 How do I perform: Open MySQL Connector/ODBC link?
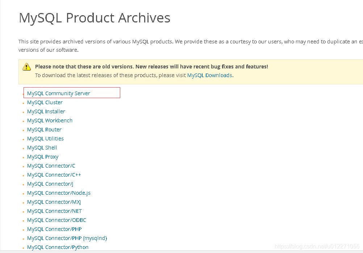coord(57,220)
